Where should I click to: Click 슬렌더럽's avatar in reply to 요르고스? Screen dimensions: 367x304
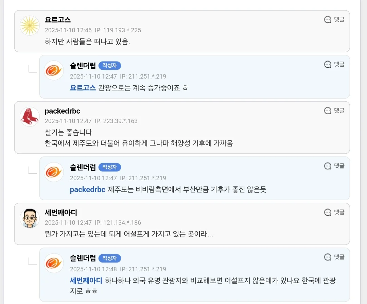click(x=54, y=70)
